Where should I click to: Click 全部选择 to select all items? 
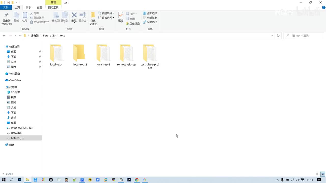tap(150, 13)
